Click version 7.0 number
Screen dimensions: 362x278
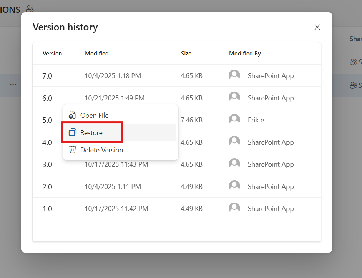pos(47,76)
